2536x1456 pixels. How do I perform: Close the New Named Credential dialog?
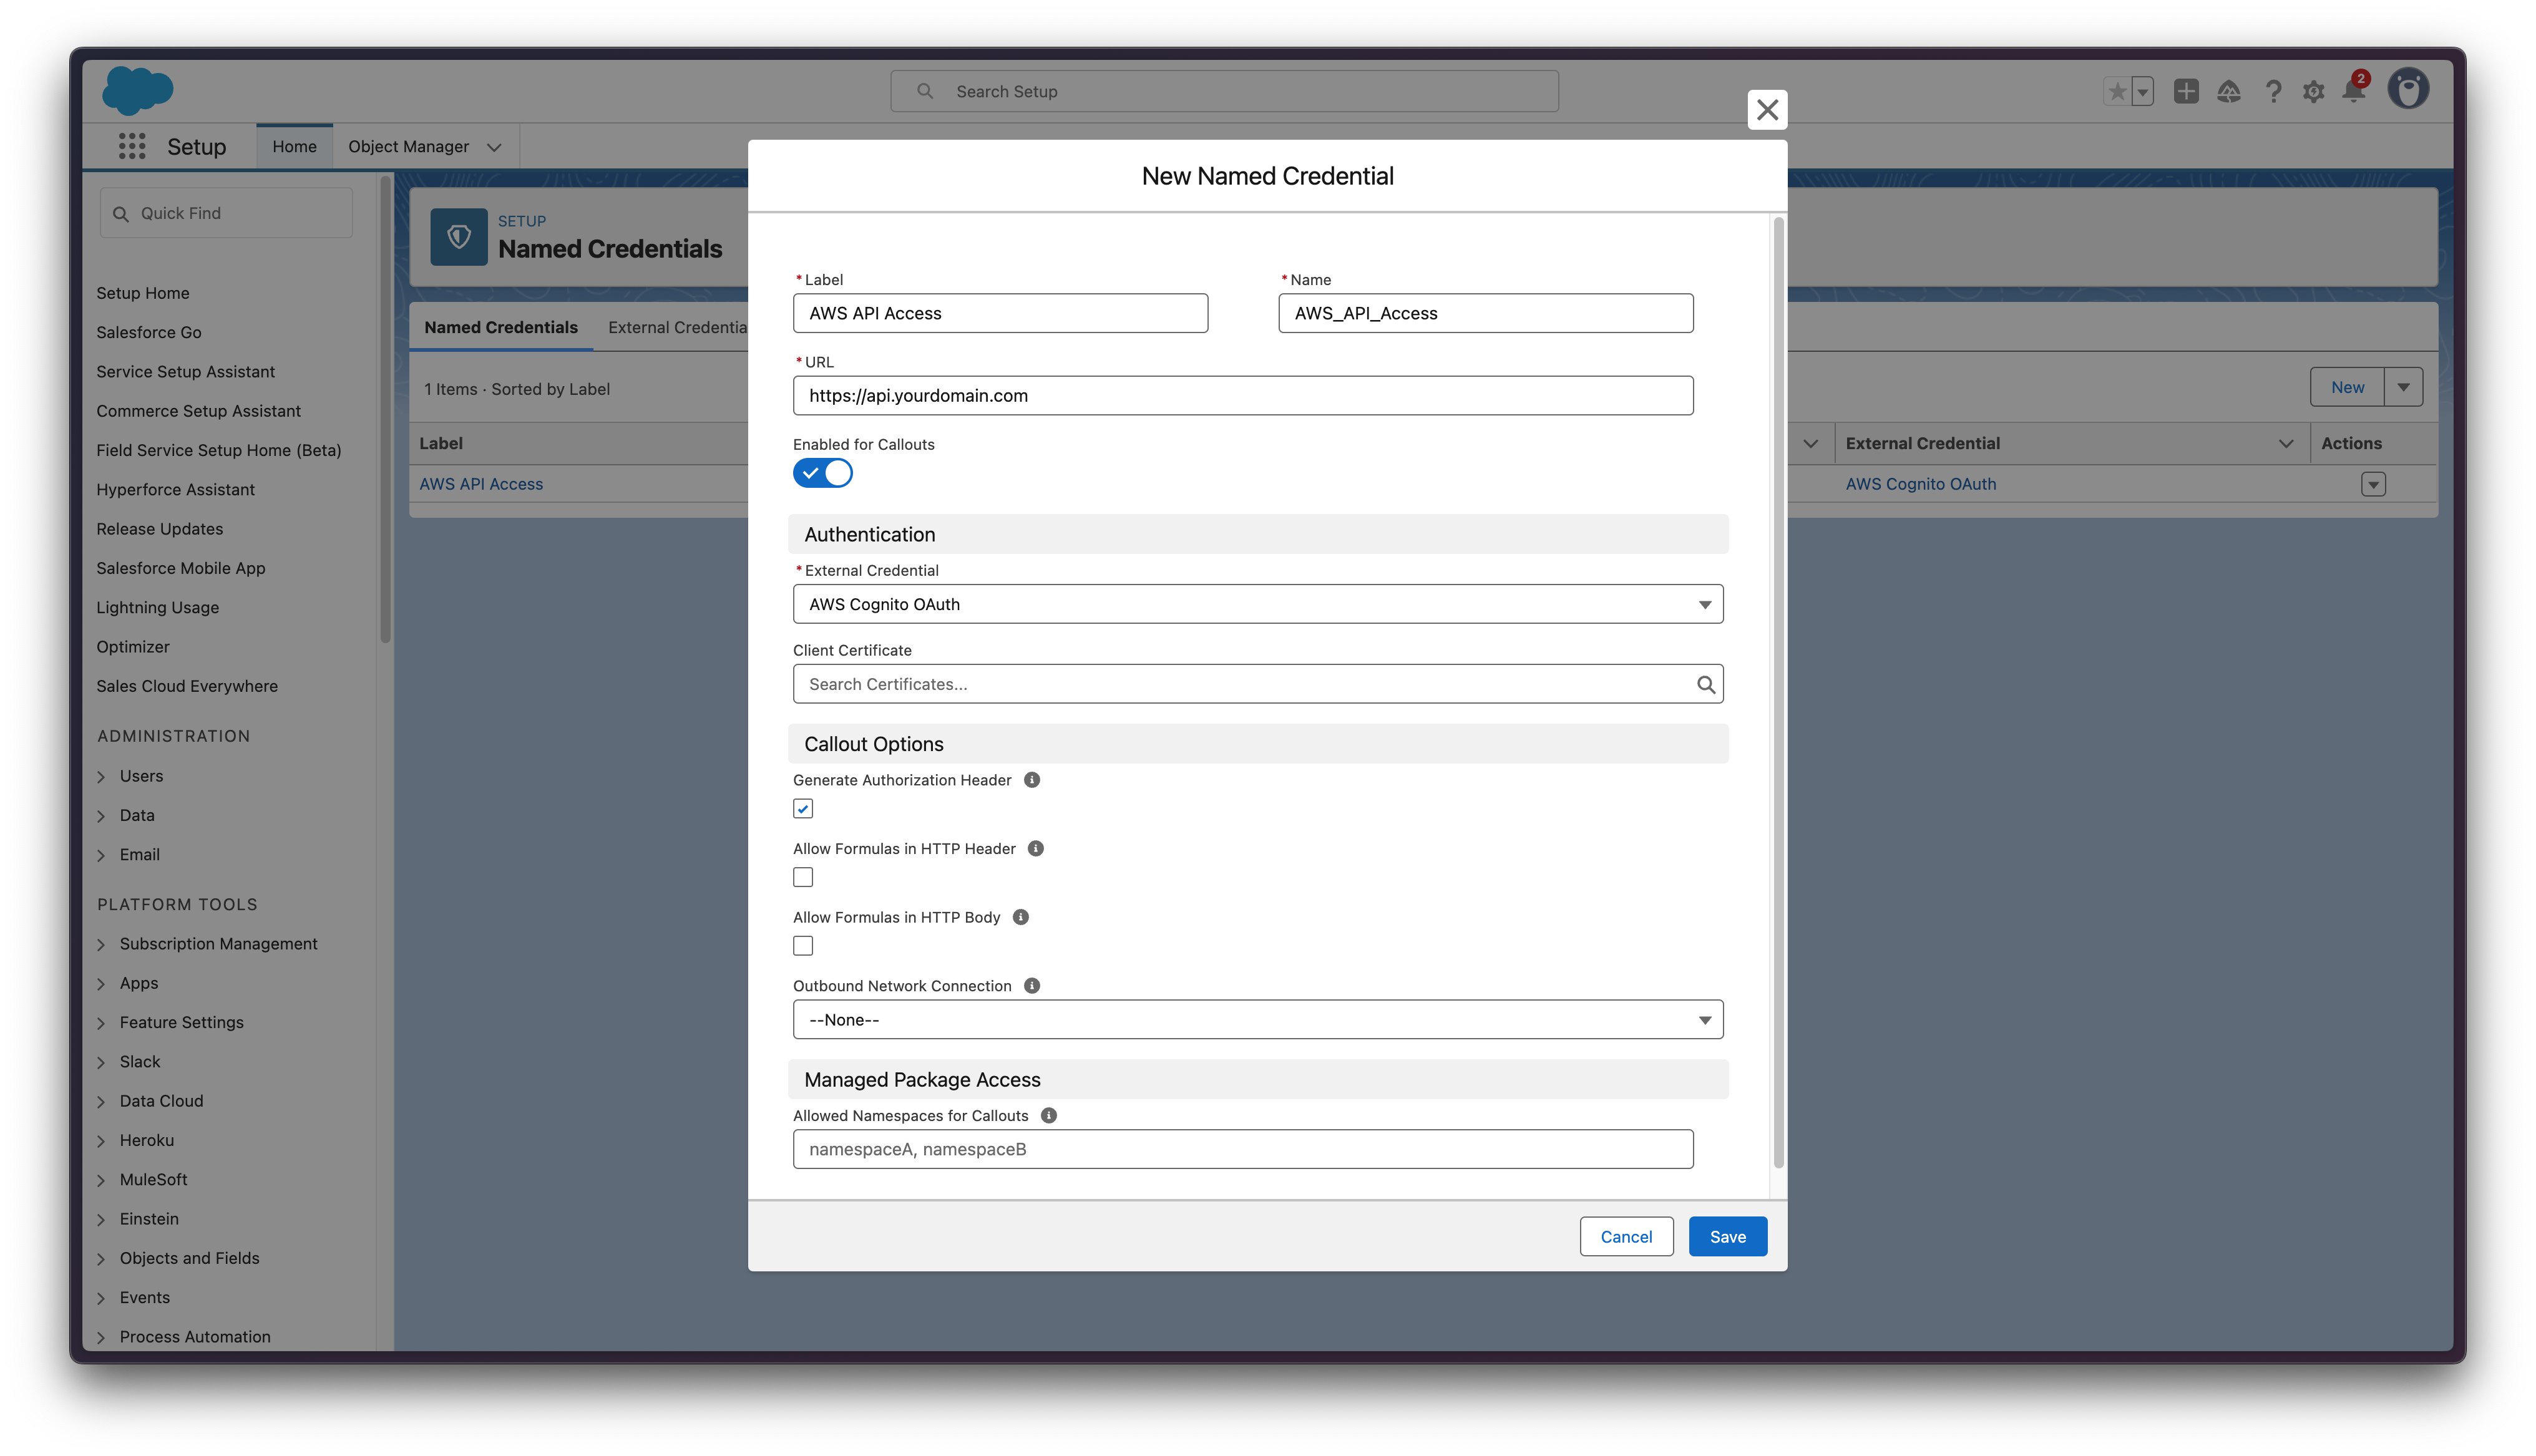(1767, 109)
